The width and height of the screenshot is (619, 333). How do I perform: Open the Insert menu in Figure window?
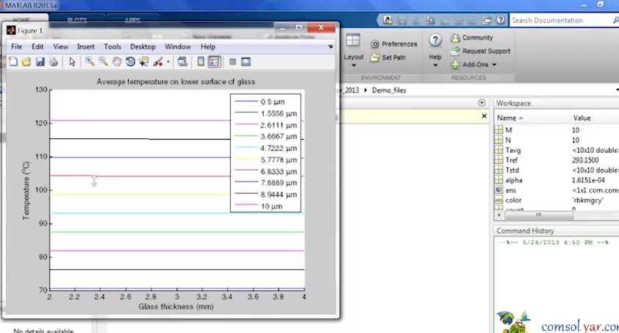[86, 46]
